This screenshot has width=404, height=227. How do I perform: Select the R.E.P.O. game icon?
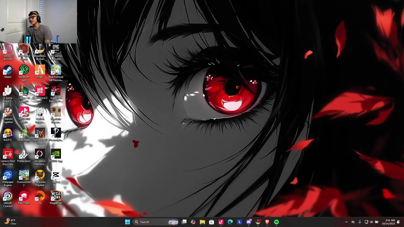tap(8, 135)
